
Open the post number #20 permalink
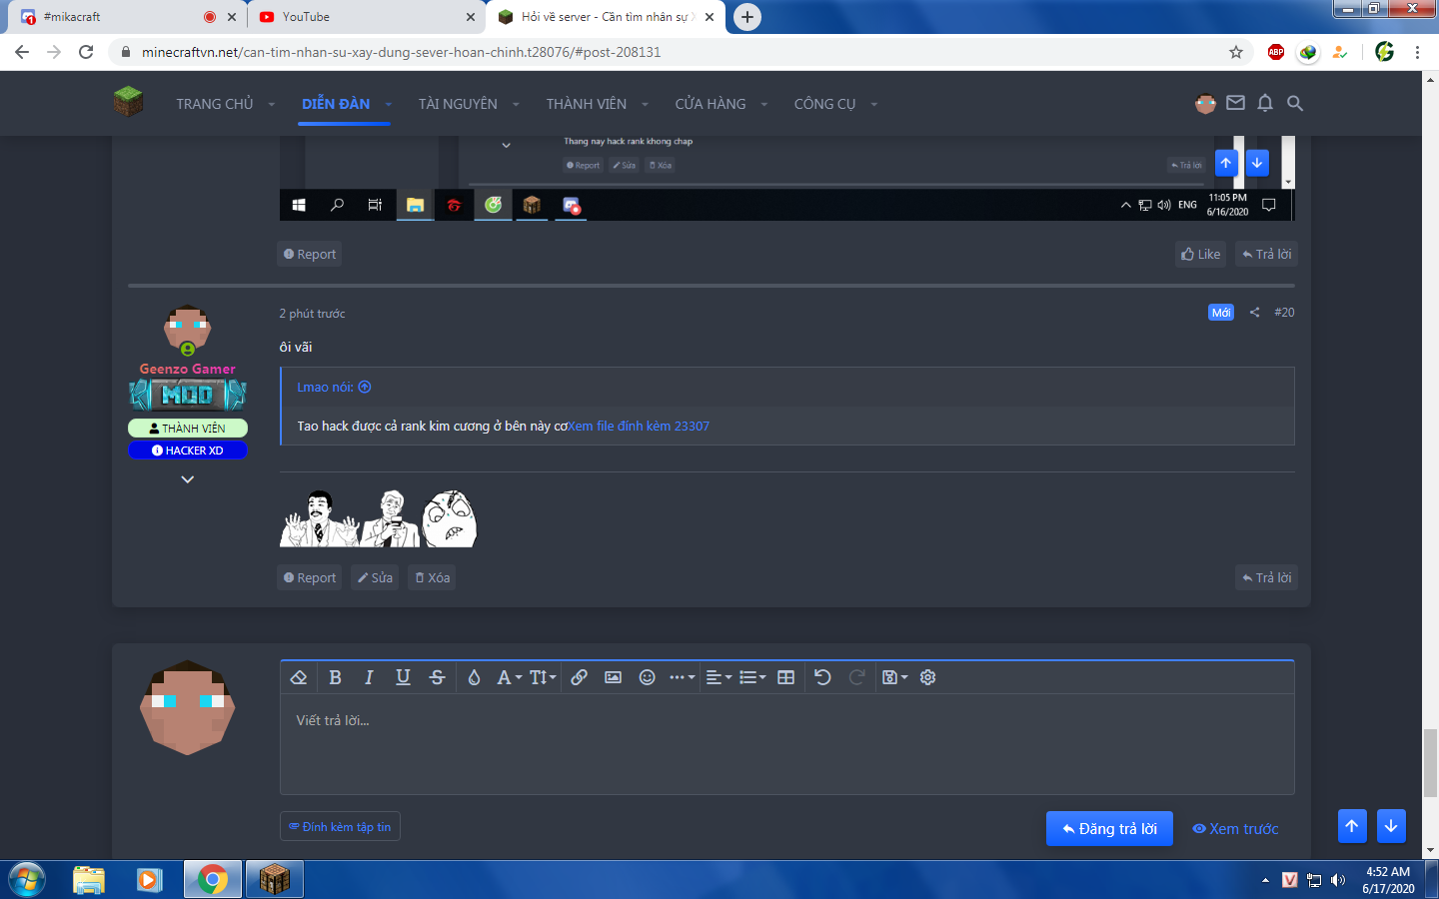point(1284,313)
